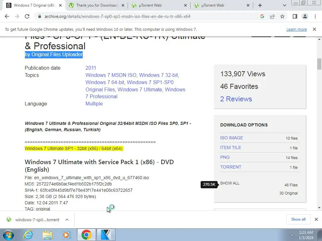This screenshot has height=241, width=322.
Task: Open the 2 Reviews link
Action: click(x=236, y=99)
